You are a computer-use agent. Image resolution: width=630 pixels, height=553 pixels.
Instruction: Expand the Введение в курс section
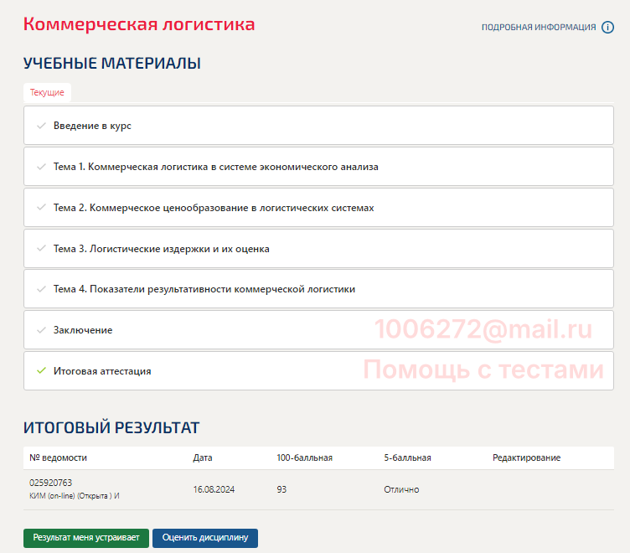click(92, 126)
